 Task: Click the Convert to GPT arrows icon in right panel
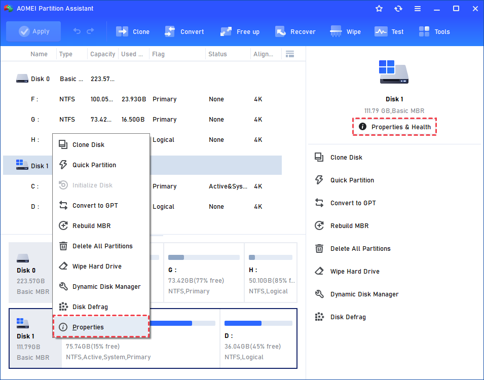tap(319, 203)
